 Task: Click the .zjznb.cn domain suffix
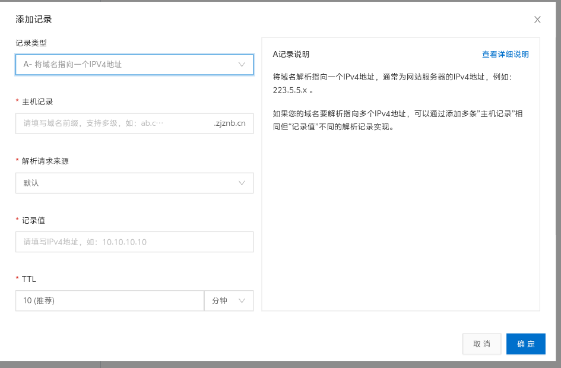(230, 123)
